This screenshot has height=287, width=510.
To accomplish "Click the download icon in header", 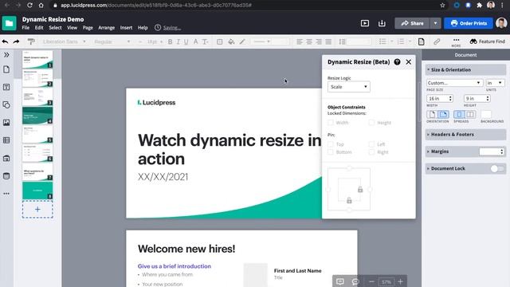I will pyautogui.click(x=382, y=23).
